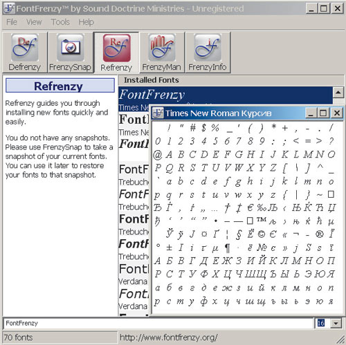Click the ® registered character in the map
Image resolution: width=346 pixels, height=345 pixels.
pos(320,234)
